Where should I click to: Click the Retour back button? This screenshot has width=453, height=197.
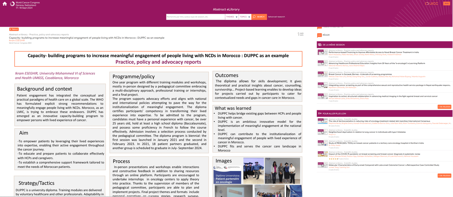click(14, 29)
